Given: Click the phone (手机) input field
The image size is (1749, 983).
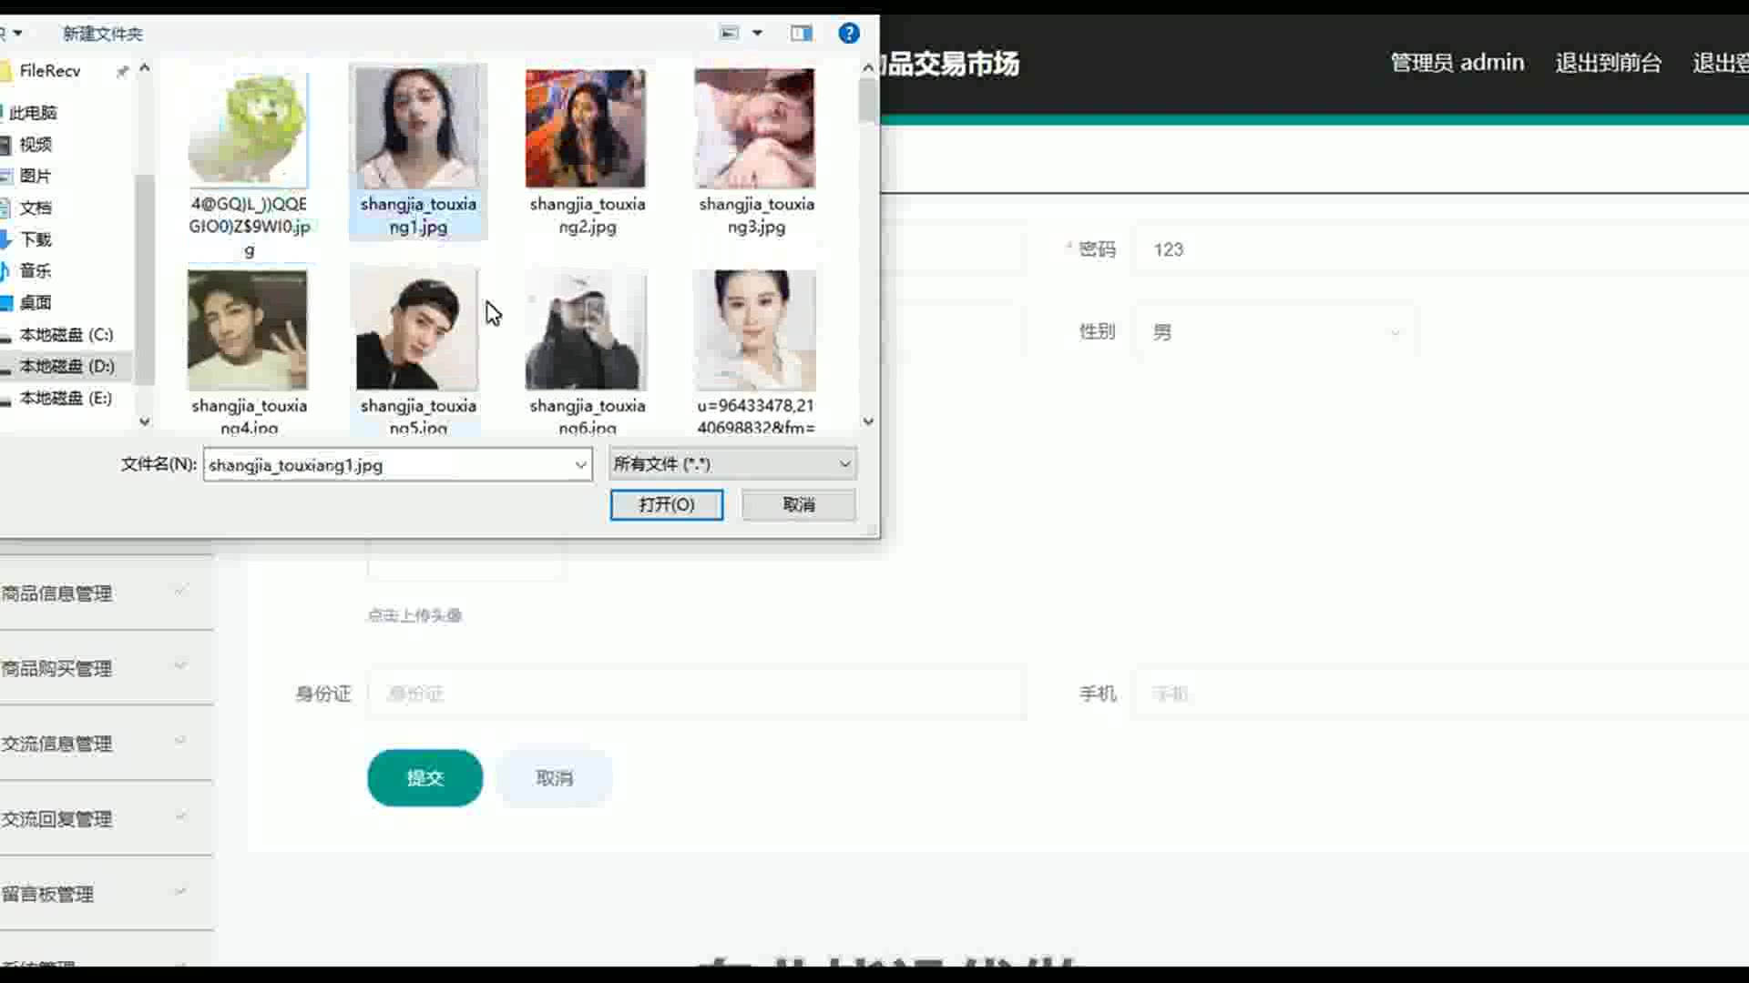Looking at the screenshot, I should (x=1439, y=694).
